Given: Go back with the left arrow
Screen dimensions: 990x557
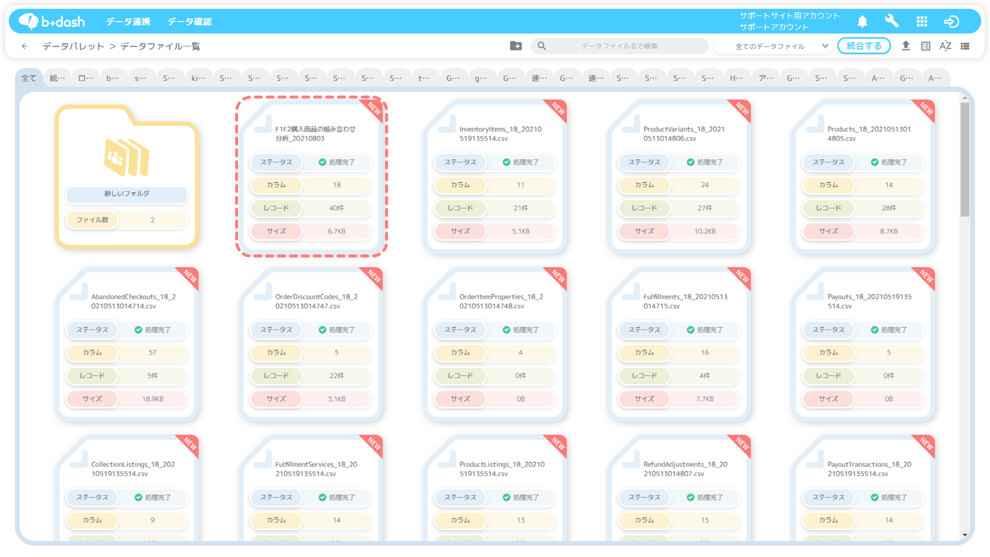Looking at the screenshot, I should [x=25, y=46].
